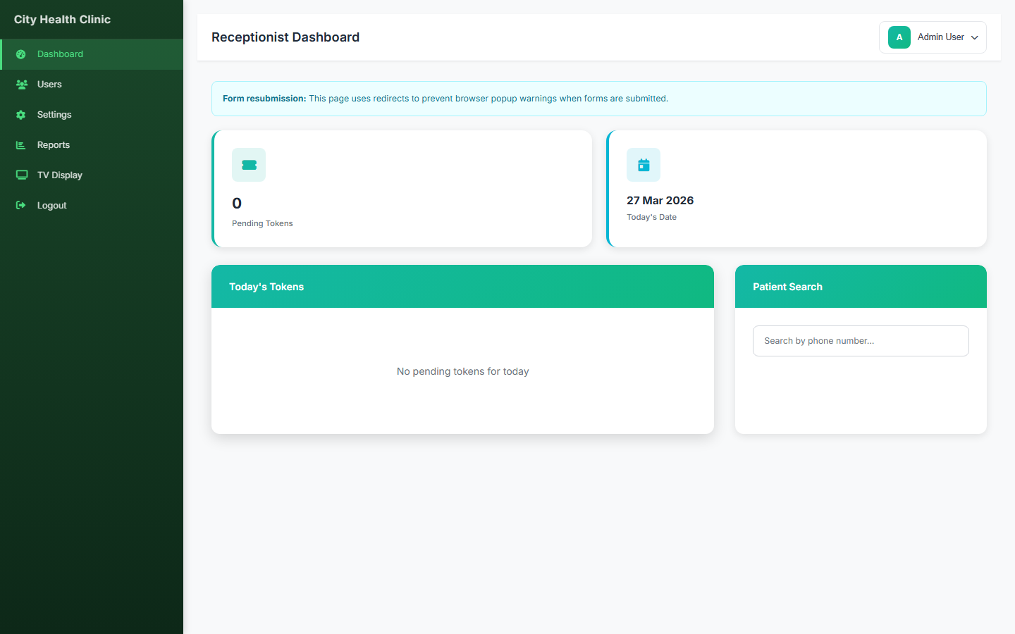Click the Dashboard gauge icon in sidebar
The width and height of the screenshot is (1015, 634).
click(x=21, y=54)
